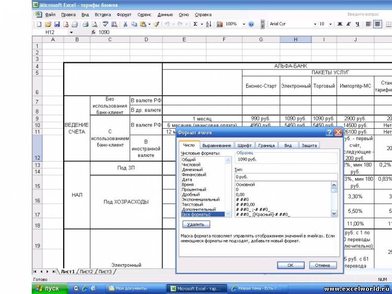Click the Paste clipboard icon

(x=143, y=24)
